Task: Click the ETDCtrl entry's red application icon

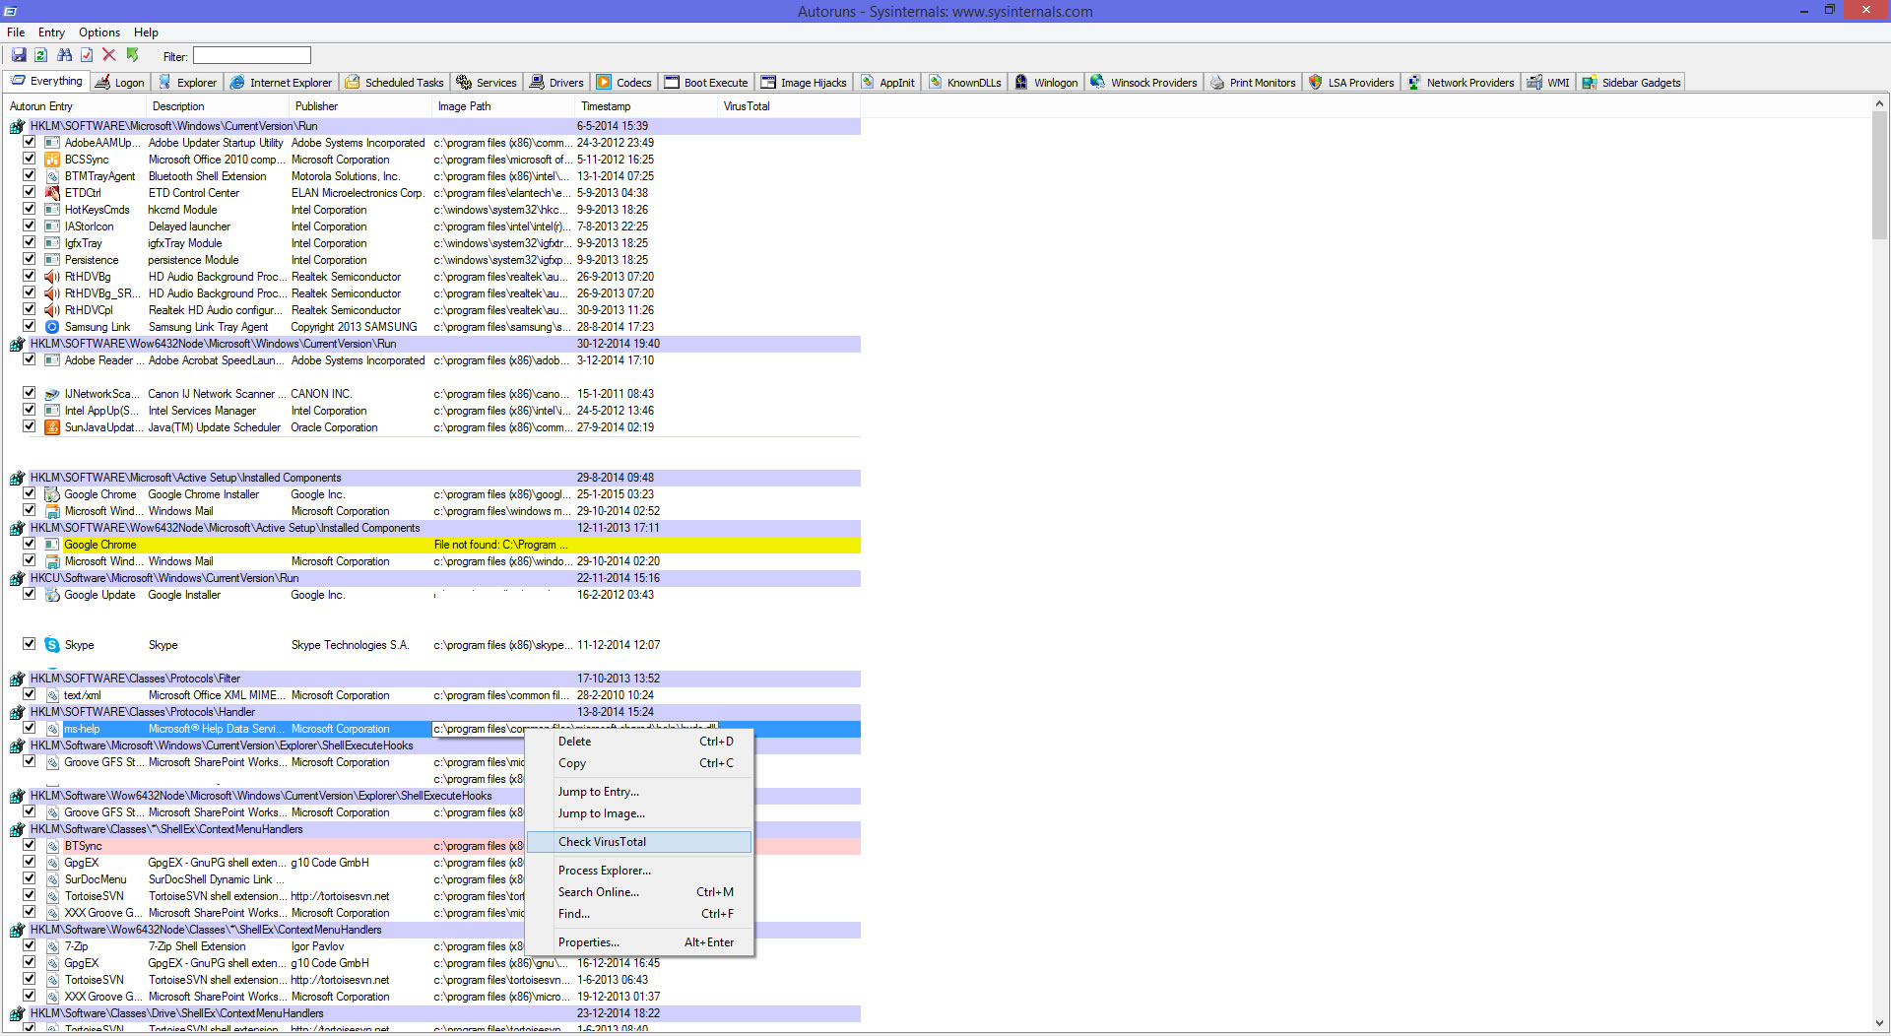Action: pyautogui.click(x=52, y=193)
